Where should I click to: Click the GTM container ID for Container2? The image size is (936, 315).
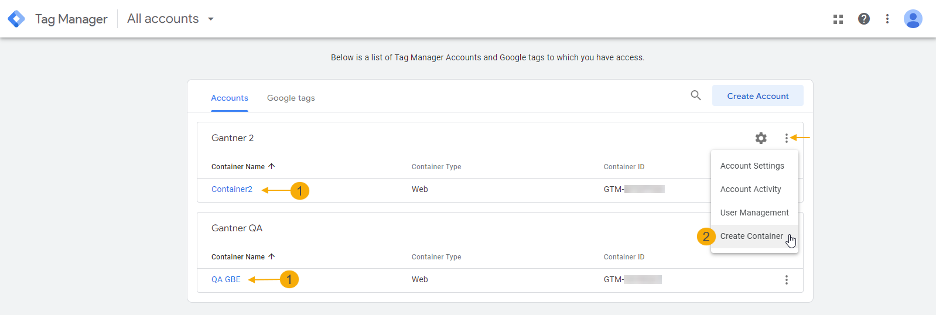point(634,189)
